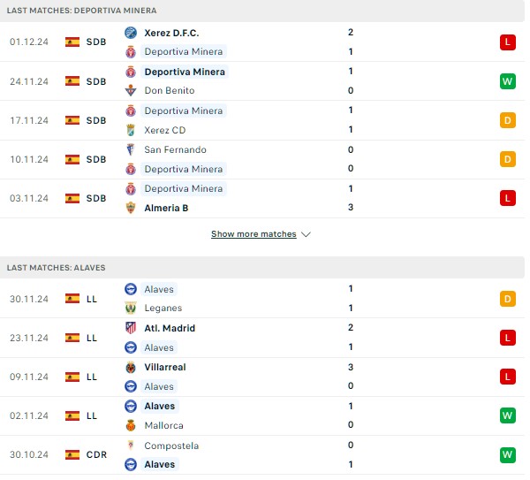Image resolution: width=530 pixels, height=480 pixels.
Task: Click the San Fernando club crest
Action: (x=131, y=149)
